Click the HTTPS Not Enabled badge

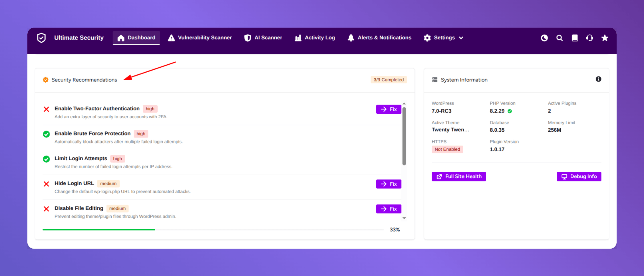447,149
